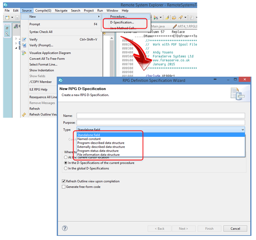The width and height of the screenshot is (256, 240).
Task: Click into the Name input field
Action: [x=160, y=116]
